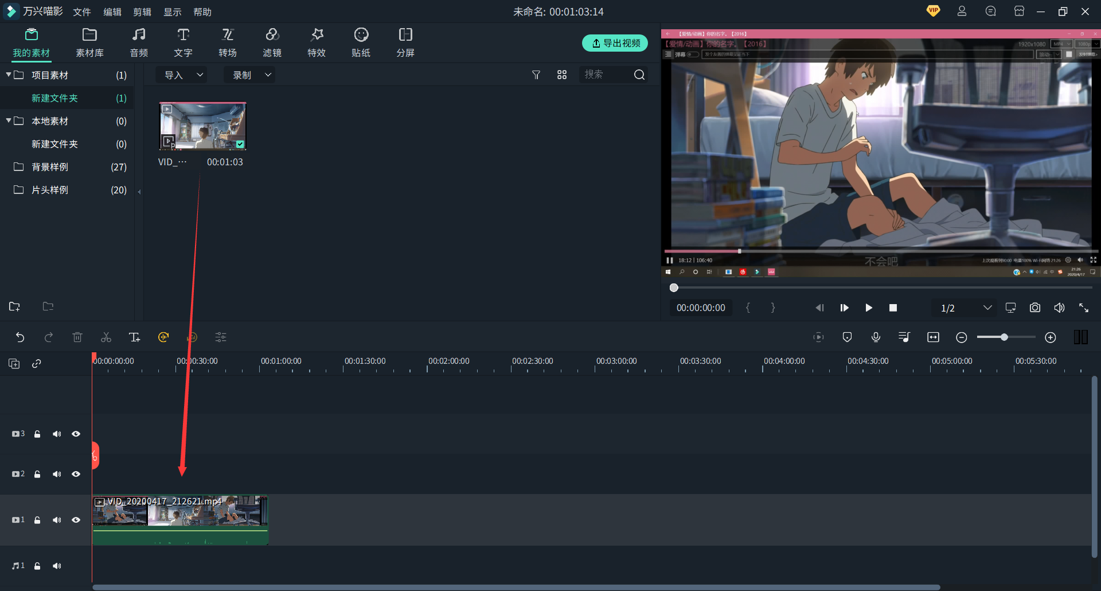Undo the last edit action

20,337
